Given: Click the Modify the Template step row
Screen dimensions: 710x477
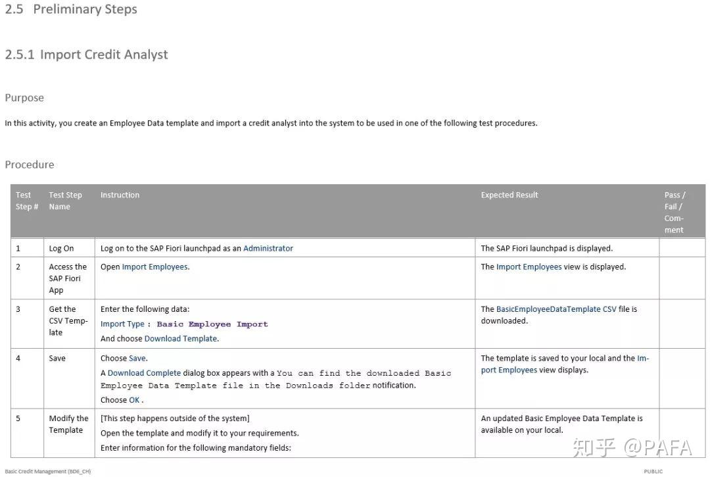Looking at the screenshot, I should pos(69,424).
